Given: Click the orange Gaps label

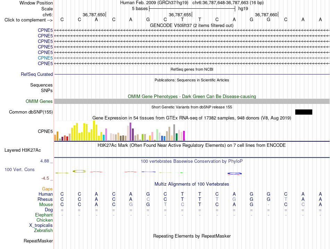Looking at the screenshot, I should pyautogui.click(x=47, y=189).
